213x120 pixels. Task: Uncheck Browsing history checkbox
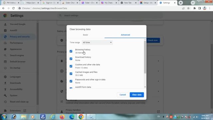tap(71, 51)
